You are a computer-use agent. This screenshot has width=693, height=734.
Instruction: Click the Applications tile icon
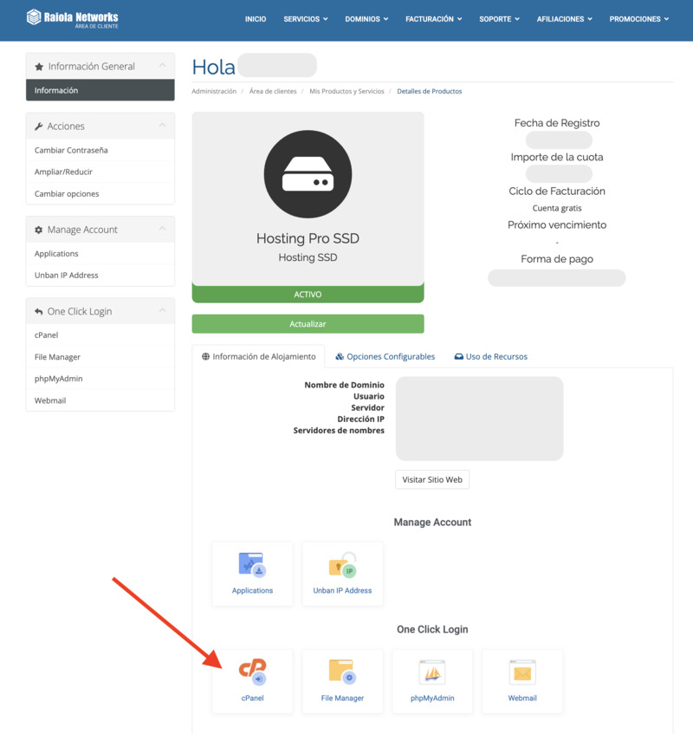253,564
